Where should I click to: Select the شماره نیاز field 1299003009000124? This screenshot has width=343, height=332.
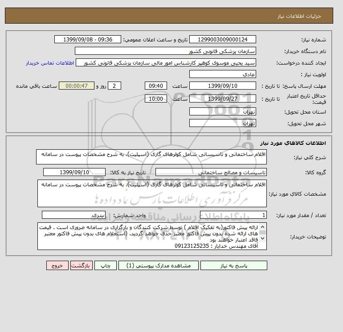click(222, 39)
